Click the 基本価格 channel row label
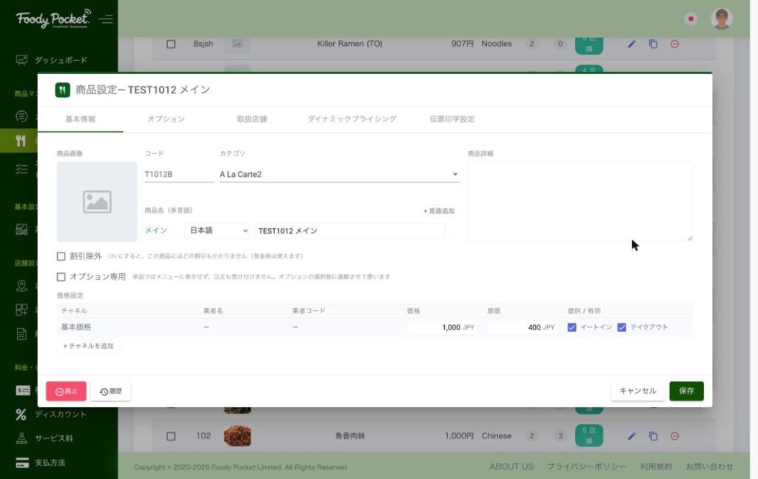The image size is (758, 479). [x=76, y=327]
